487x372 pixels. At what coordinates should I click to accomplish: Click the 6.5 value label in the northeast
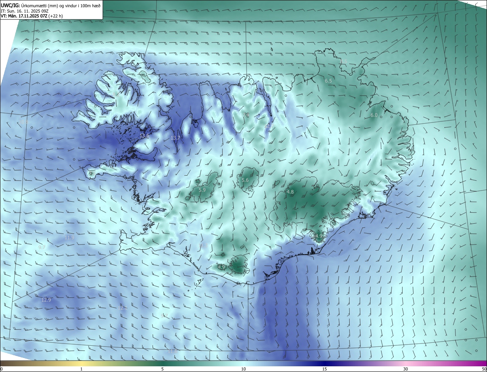click(x=328, y=81)
